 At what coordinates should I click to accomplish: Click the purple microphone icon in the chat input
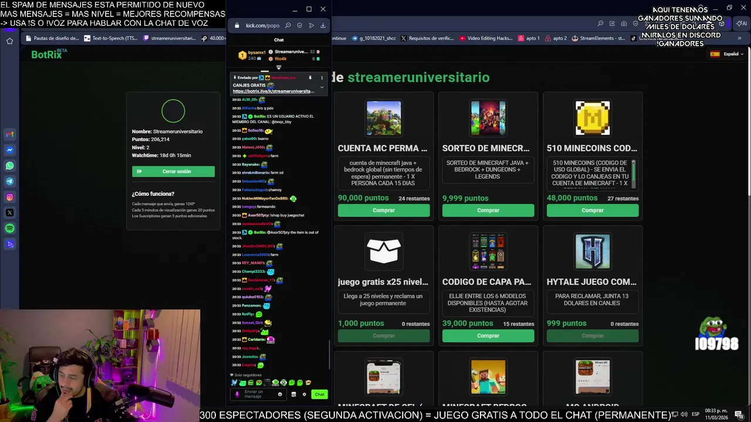pos(237,394)
